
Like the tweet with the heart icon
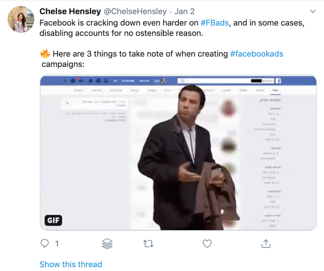207,243
